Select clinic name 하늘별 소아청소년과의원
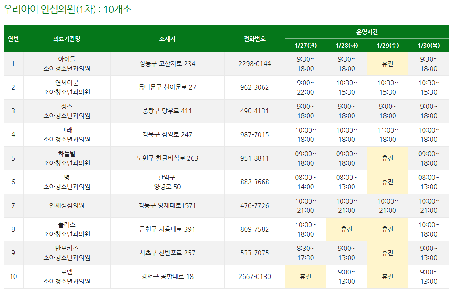This screenshot has width=453, height=291. click(x=67, y=158)
